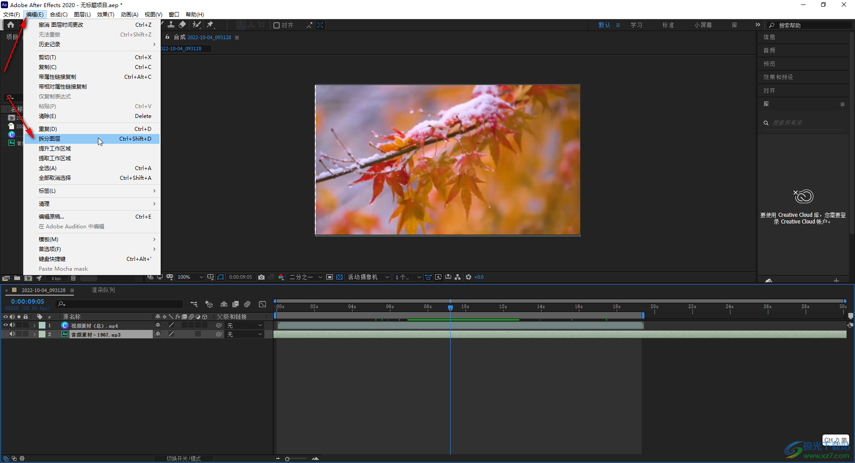Click the show channel RGB icon

[x=281, y=277]
